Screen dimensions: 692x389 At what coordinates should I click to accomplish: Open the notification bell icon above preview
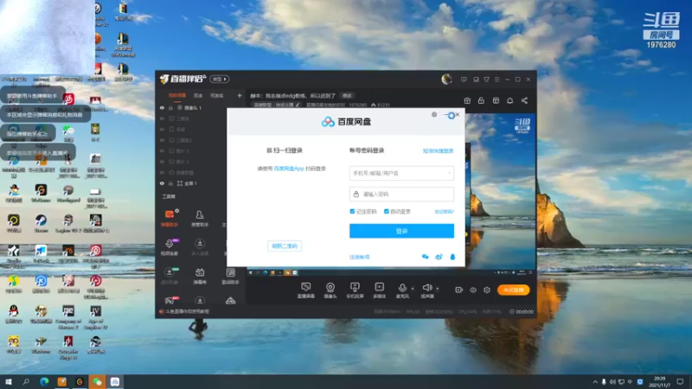click(509, 100)
